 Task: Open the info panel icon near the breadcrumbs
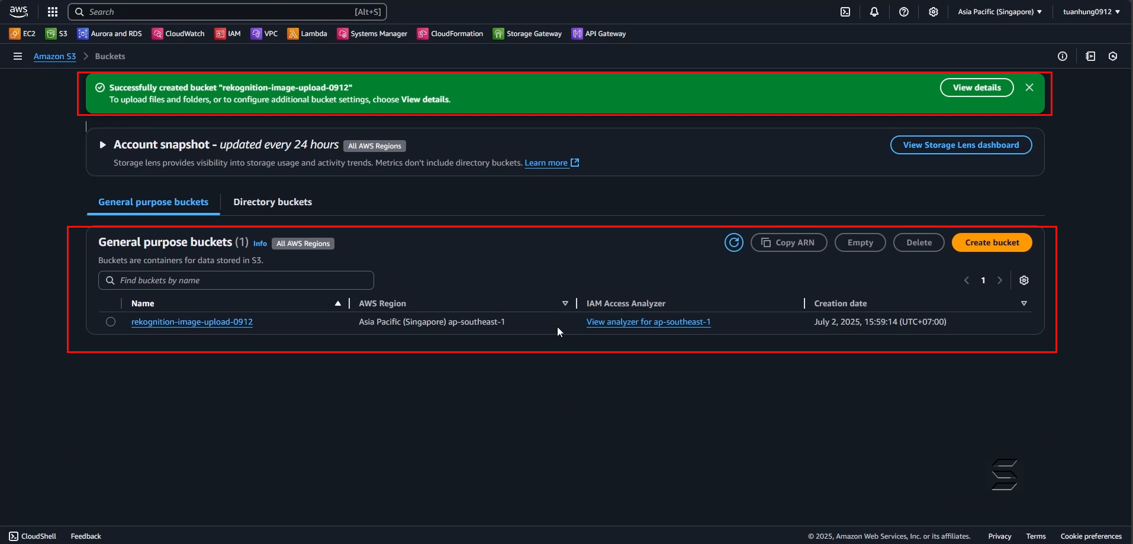(1063, 56)
